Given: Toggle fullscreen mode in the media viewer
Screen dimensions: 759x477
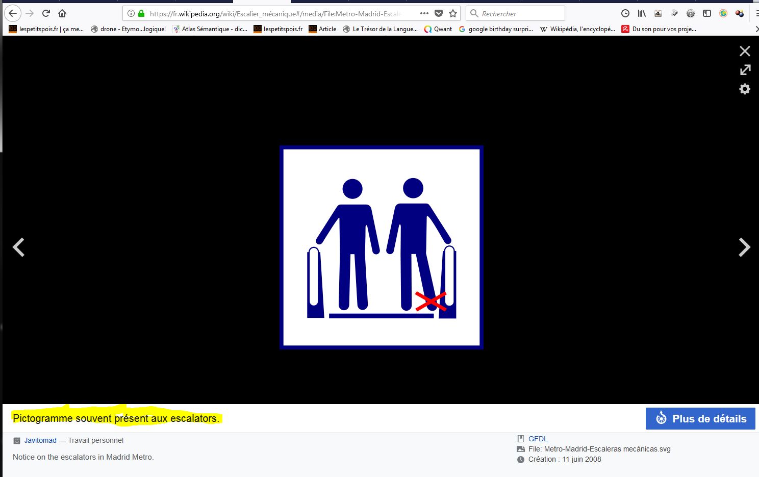Looking at the screenshot, I should tap(745, 70).
